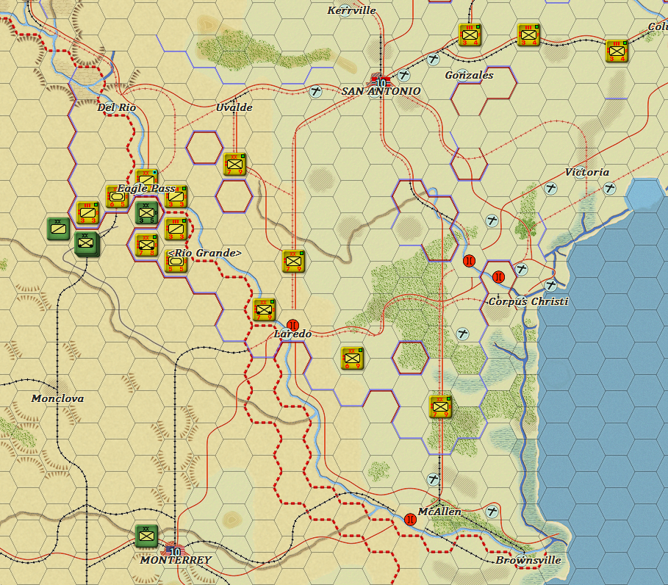Image resolution: width=668 pixels, height=585 pixels.
Task: Click the airfield icon southwest of the Victoria label
Action: tap(551, 188)
